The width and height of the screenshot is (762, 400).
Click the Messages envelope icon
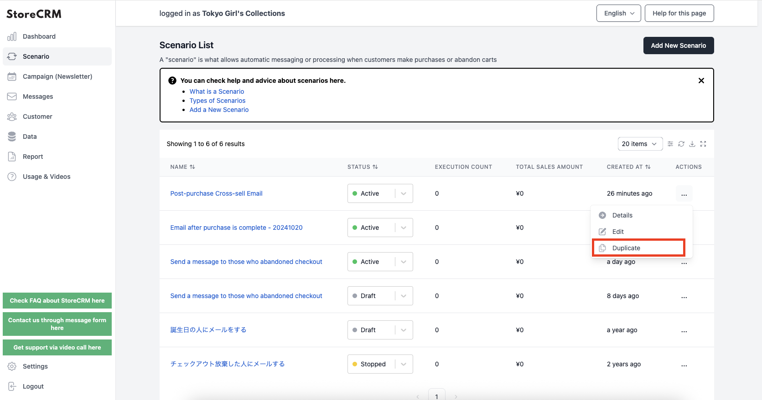point(12,96)
